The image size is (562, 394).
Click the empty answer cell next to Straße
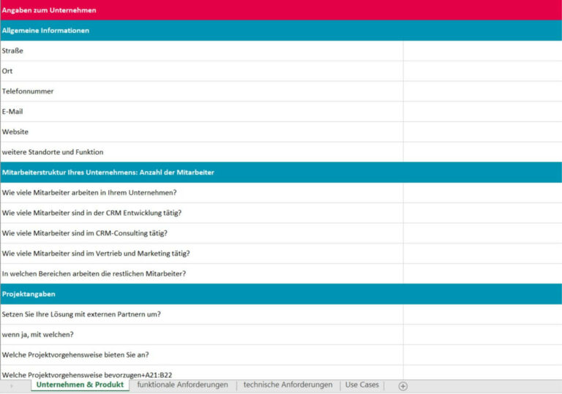pos(482,51)
